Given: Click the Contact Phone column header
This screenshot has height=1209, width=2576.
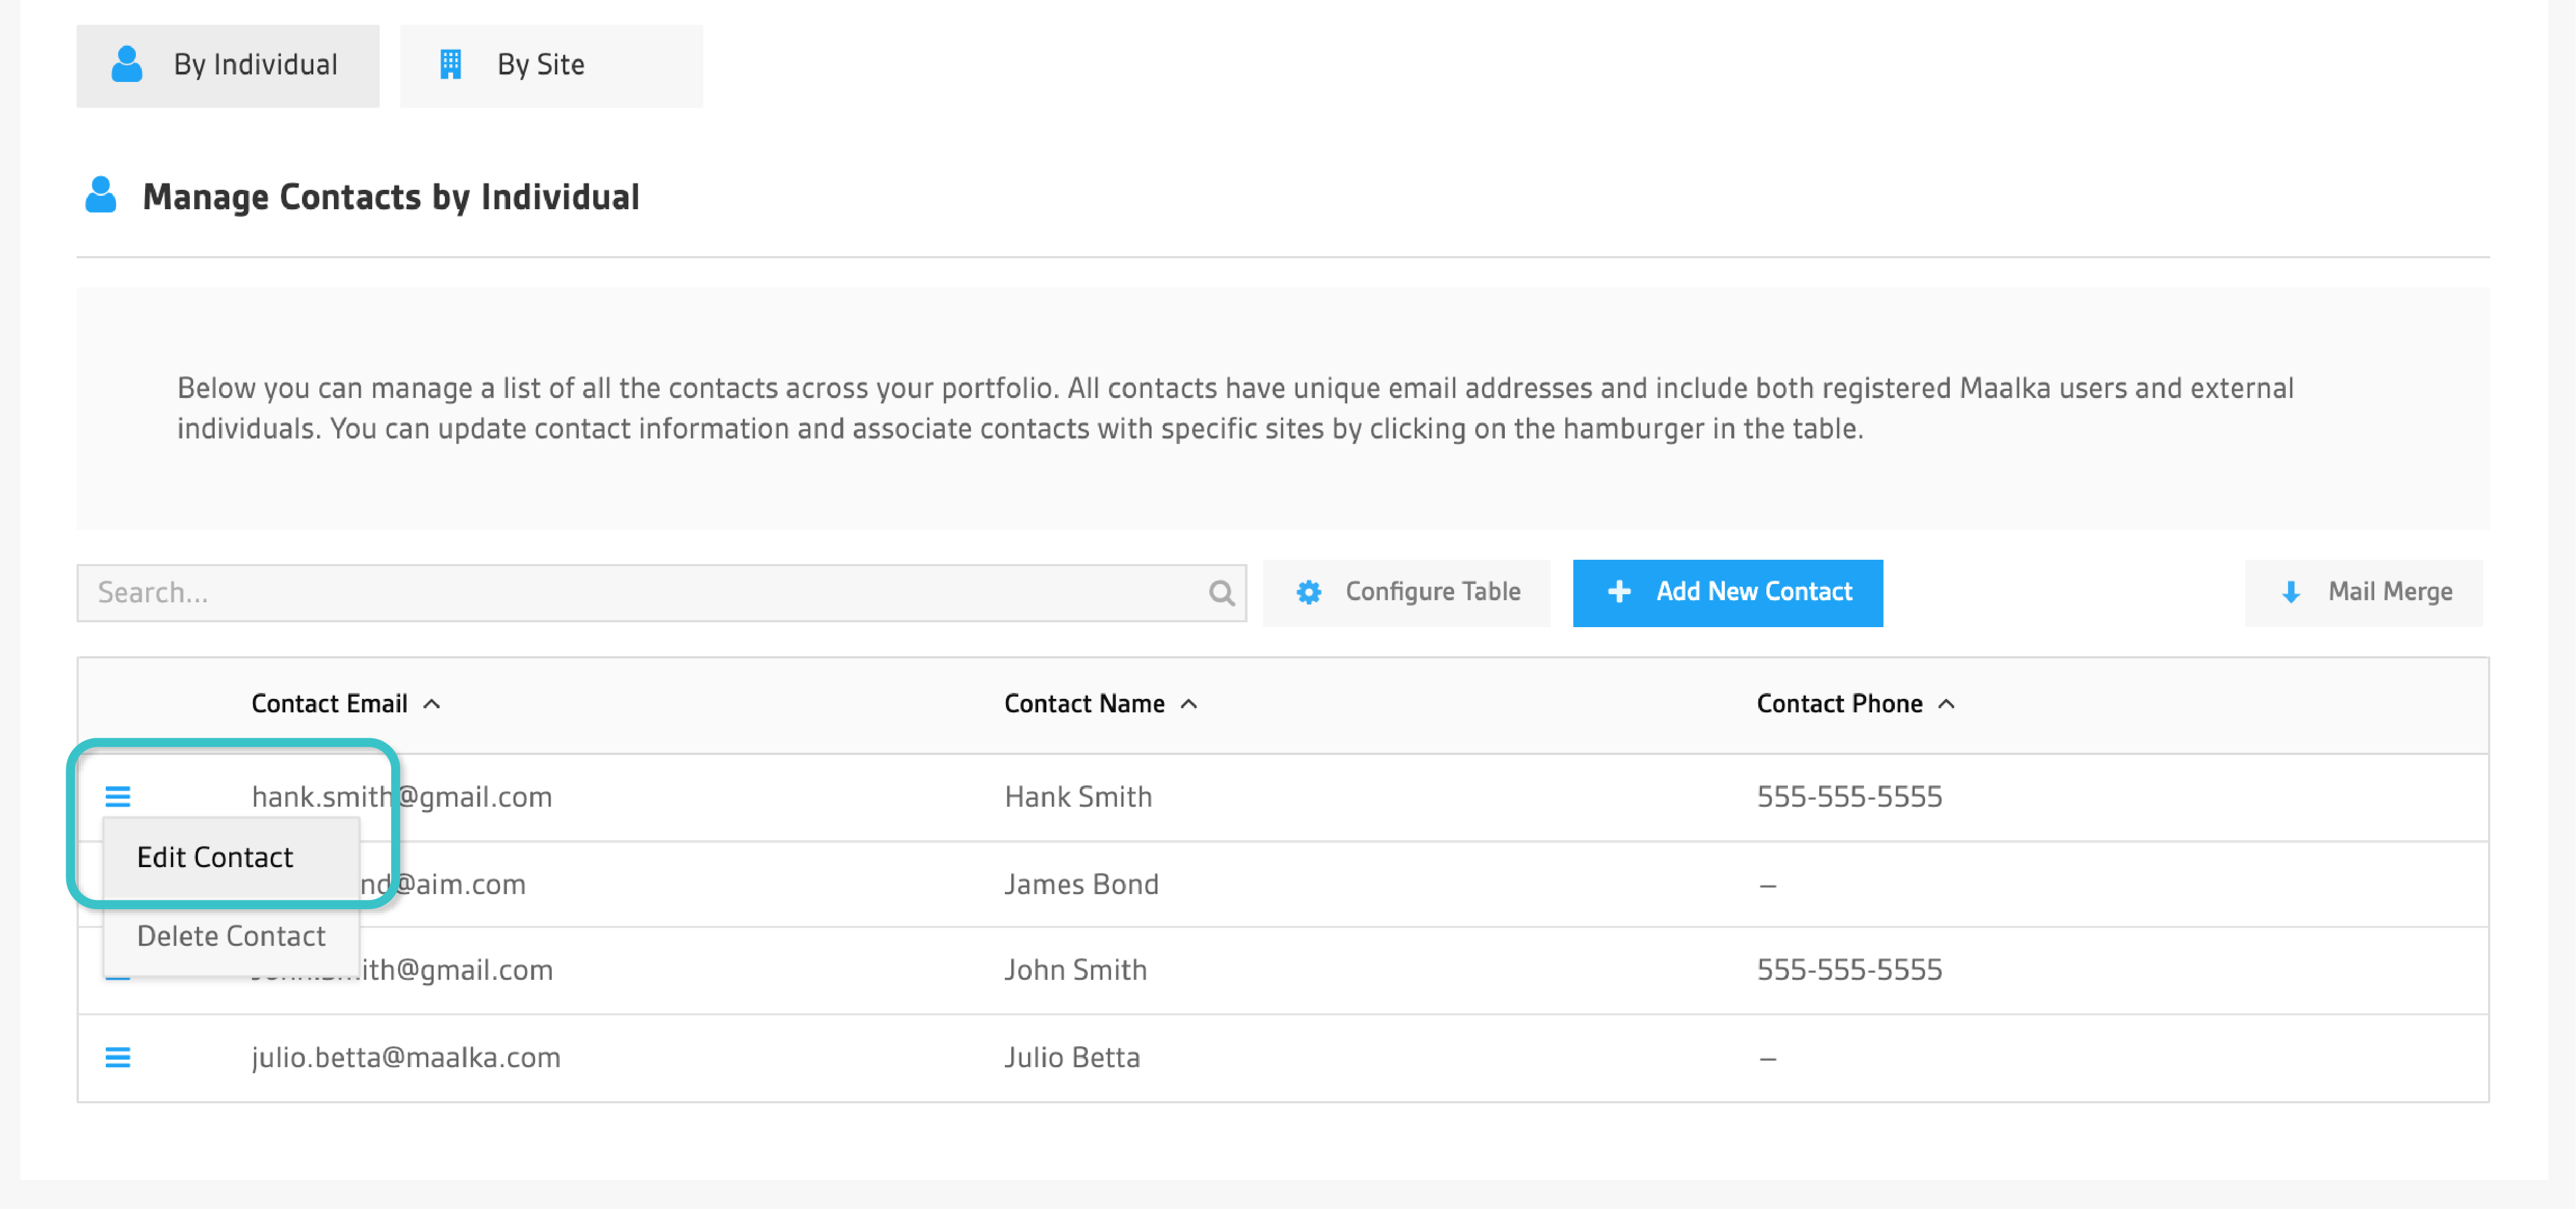Looking at the screenshot, I should coord(1839,704).
